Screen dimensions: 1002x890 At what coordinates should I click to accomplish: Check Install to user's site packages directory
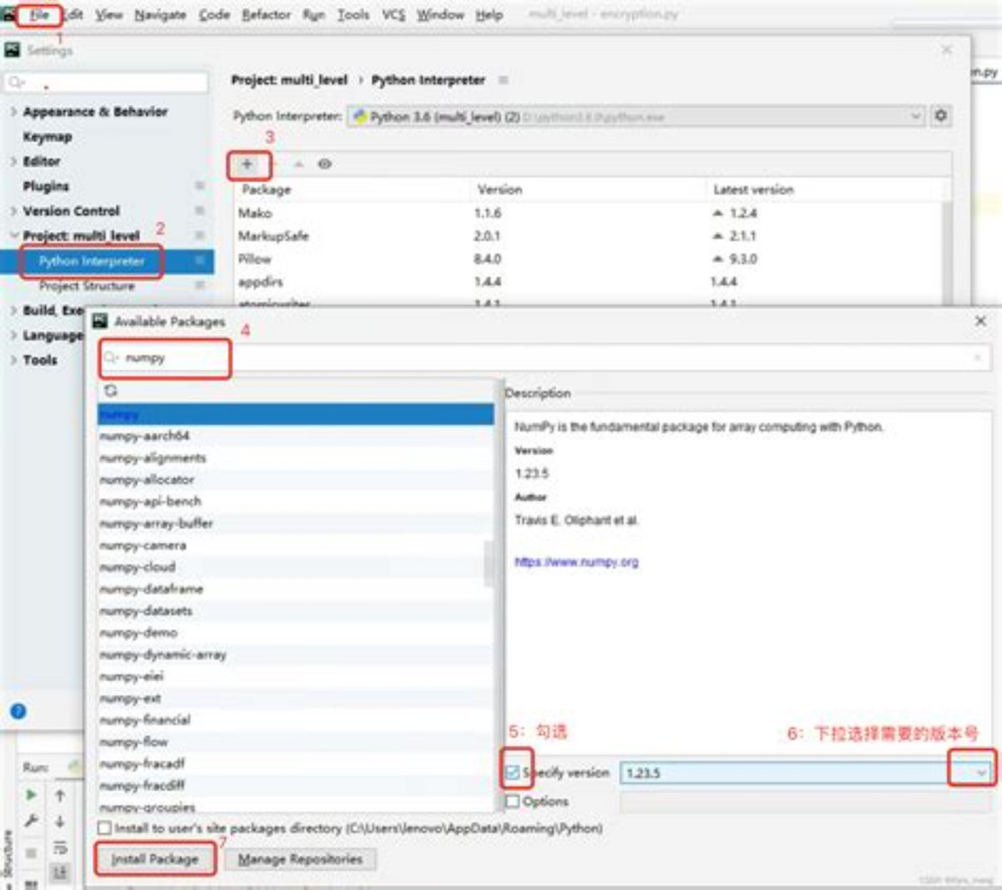pyautogui.click(x=104, y=828)
